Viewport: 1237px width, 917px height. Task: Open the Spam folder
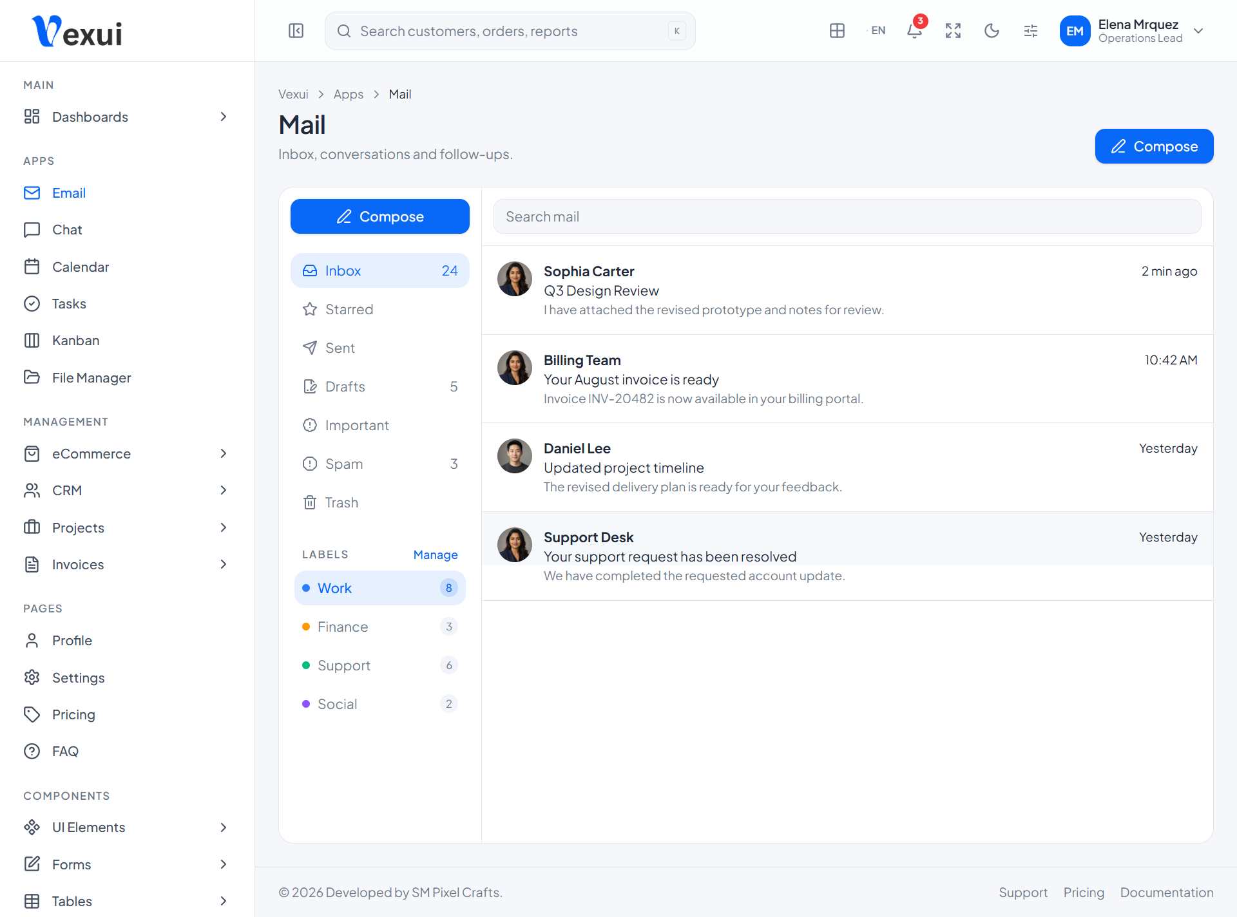click(x=380, y=464)
